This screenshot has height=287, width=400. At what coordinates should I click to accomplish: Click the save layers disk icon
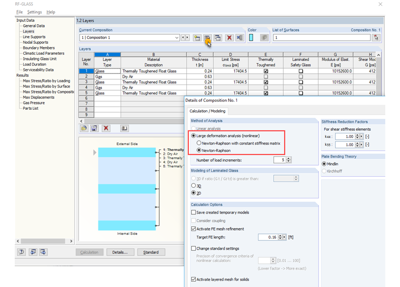tap(94, 128)
